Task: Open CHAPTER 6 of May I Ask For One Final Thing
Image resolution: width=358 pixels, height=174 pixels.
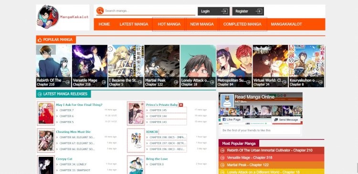Action: [67, 116]
